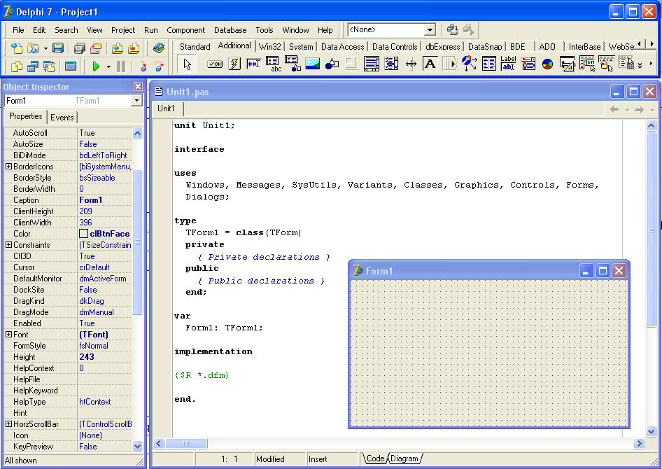Select the Bevel component icon

click(351, 64)
